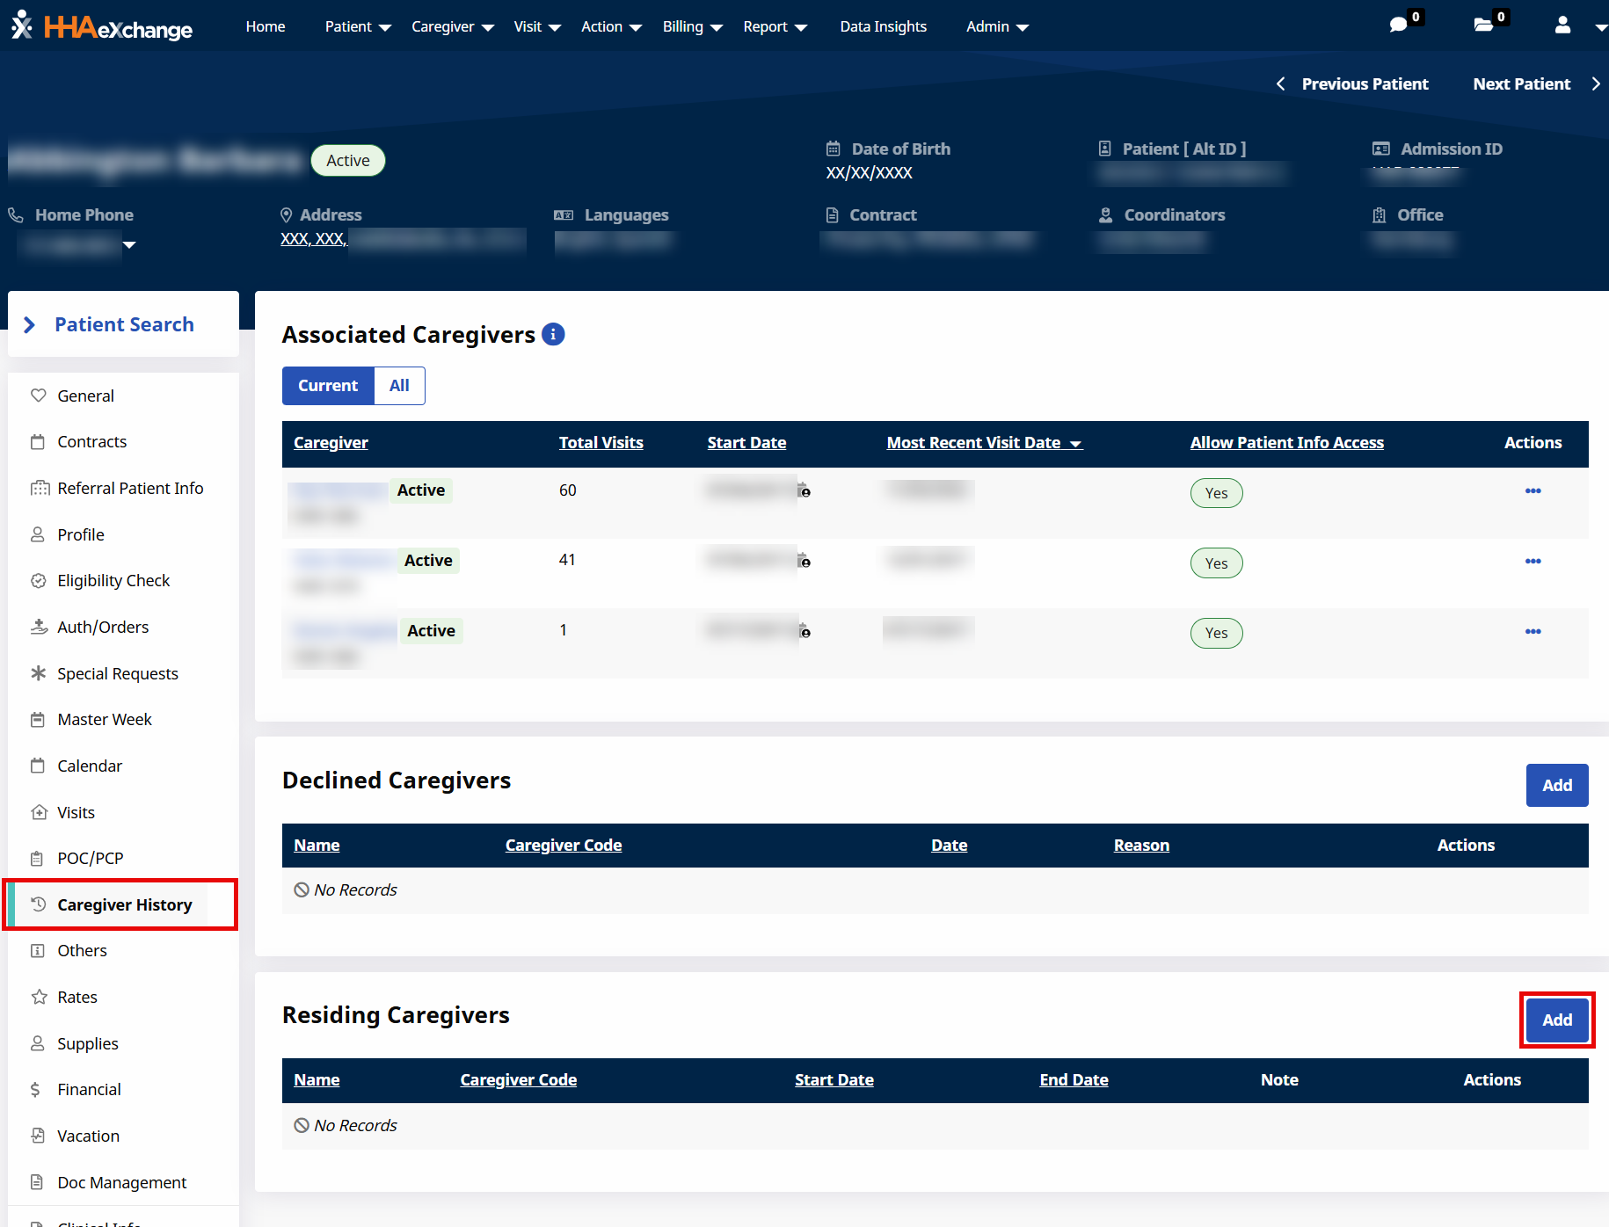Click the Eligibility Check icon
The width and height of the screenshot is (1609, 1227).
[x=38, y=581]
